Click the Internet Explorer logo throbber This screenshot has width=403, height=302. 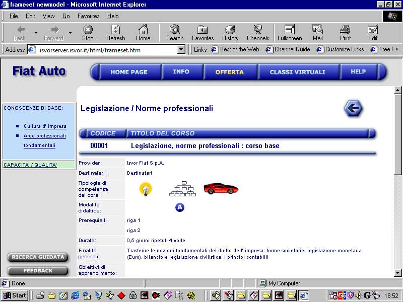pyautogui.click(x=392, y=16)
